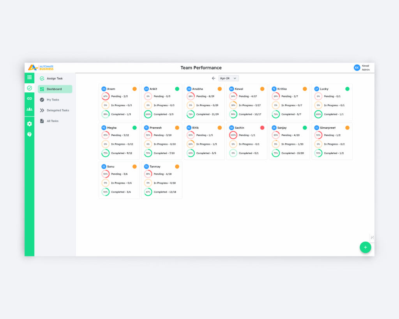Click the KK profile avatar in header
This screenshot has width=399, height=319.
357,68
